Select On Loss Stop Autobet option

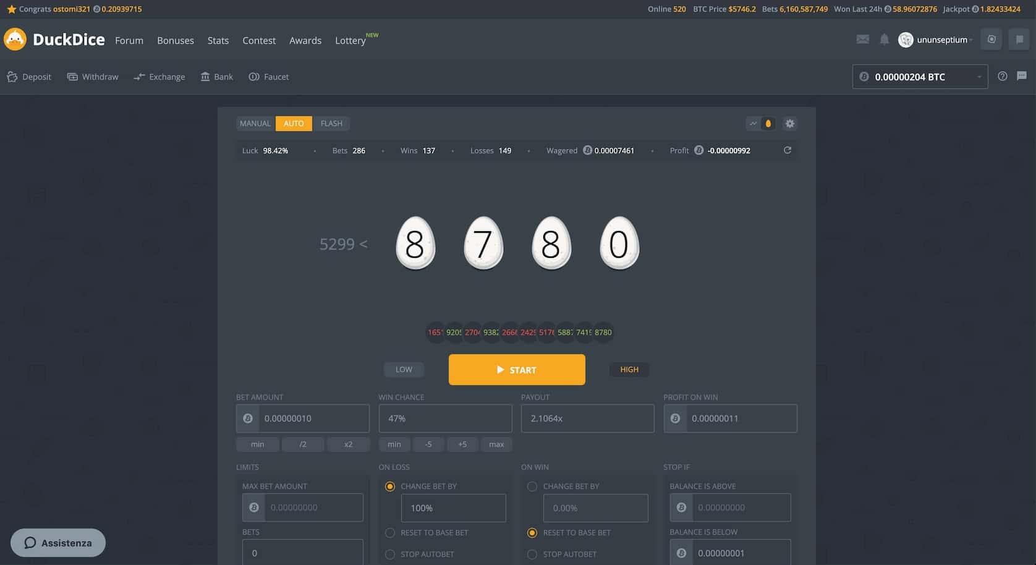(390, 554)
